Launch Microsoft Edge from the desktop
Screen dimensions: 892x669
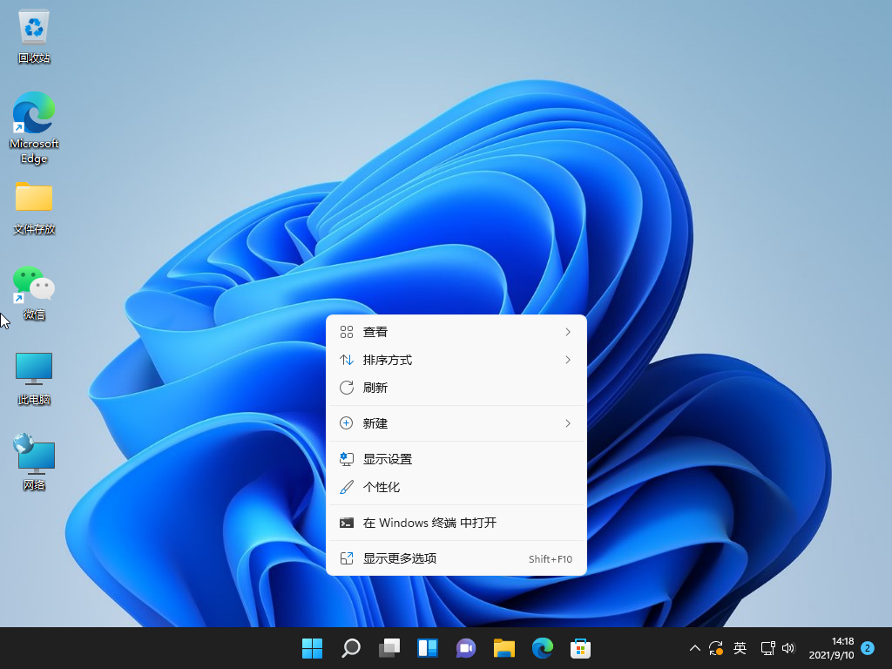33,118
